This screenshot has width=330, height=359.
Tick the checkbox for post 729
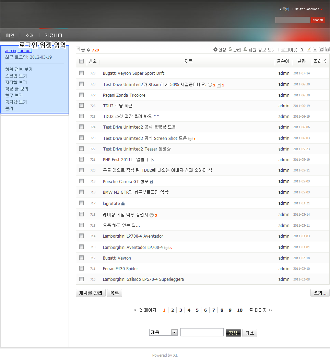click(x=82, y=73)
